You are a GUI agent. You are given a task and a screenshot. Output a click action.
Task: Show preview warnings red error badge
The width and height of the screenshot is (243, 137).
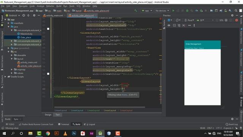pos(237,20)
